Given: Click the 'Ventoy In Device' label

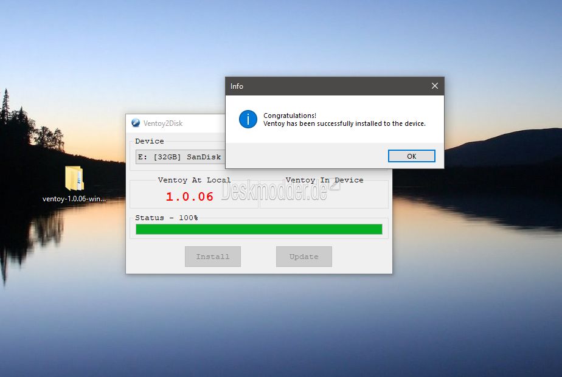Looking at the screenshot, I should pyautogui.click(x=324, y=180).
